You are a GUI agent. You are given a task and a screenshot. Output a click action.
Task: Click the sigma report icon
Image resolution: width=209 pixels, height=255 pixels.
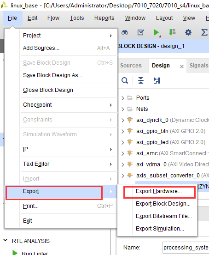204,32
